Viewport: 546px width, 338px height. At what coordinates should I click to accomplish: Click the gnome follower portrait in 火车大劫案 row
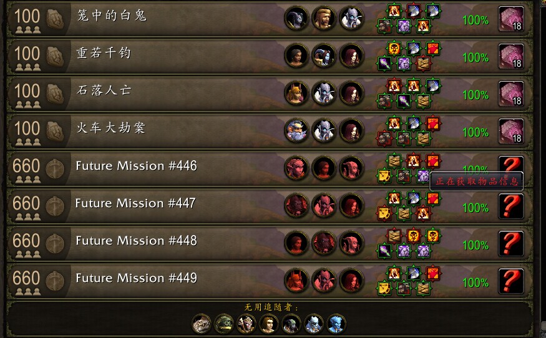[296, 130]
